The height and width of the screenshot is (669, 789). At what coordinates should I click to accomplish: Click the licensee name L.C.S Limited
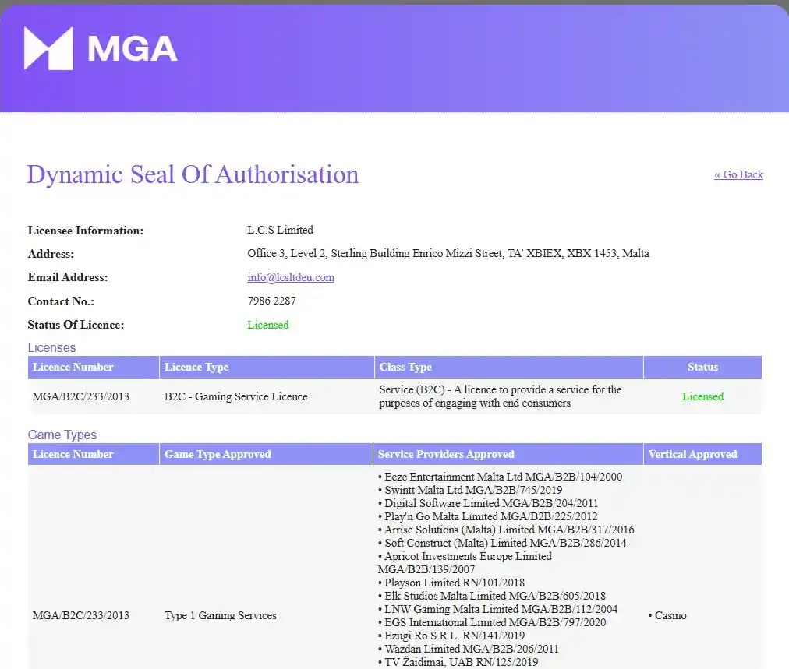click(280, 230)
